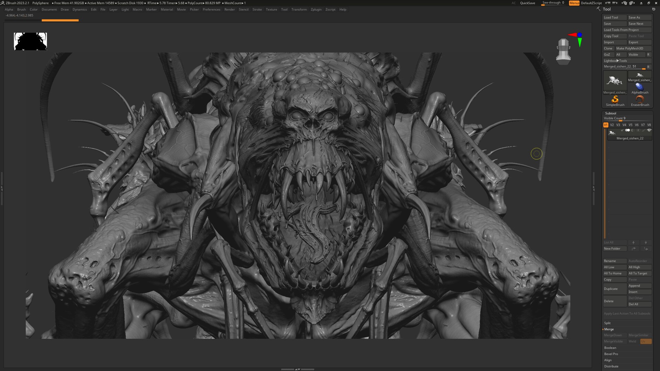Open the AlphaBrush tool

[640, 88]
